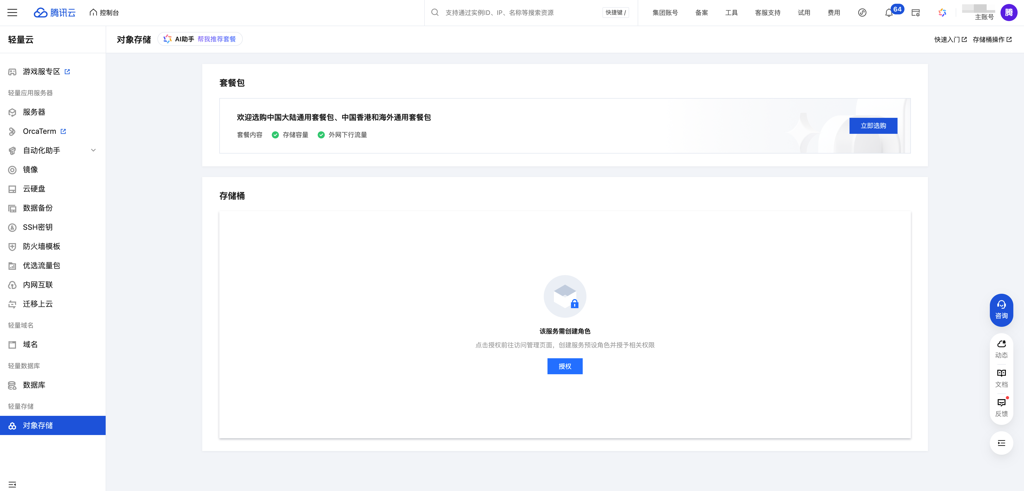Image resolution: width=1024 pixels, height=491 pixels.
Task: Click the Tencent Cloud logo
Action: tap(54, 13)
